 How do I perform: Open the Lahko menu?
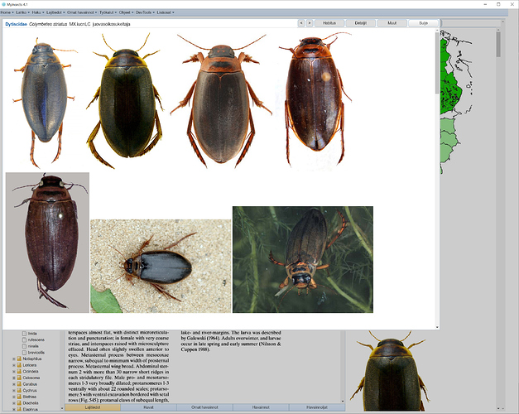23,12
